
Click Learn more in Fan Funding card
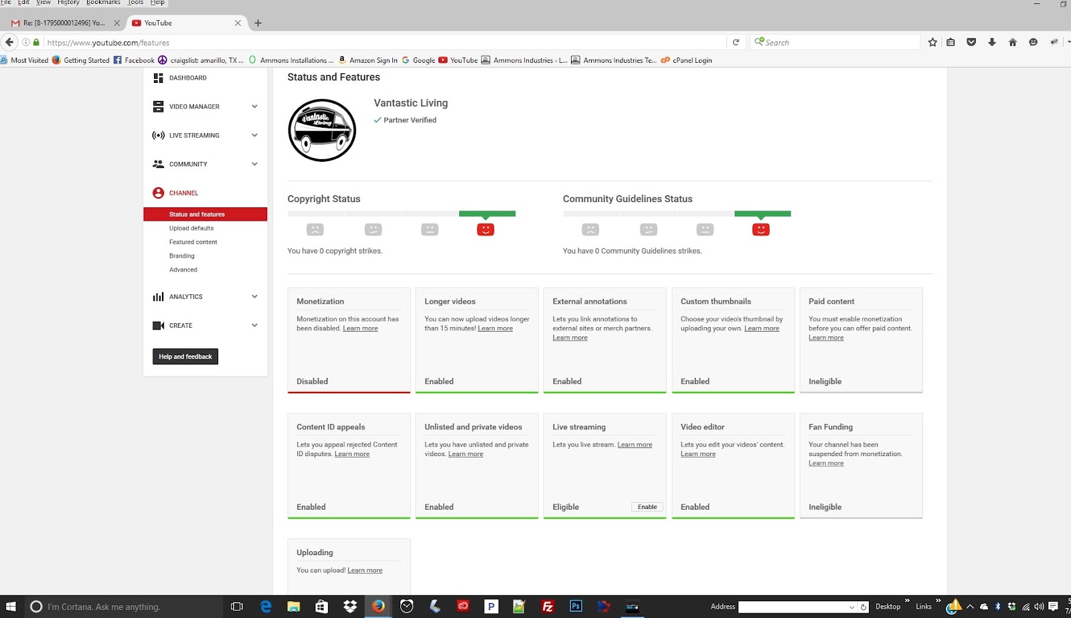click(x=826, y=463)
